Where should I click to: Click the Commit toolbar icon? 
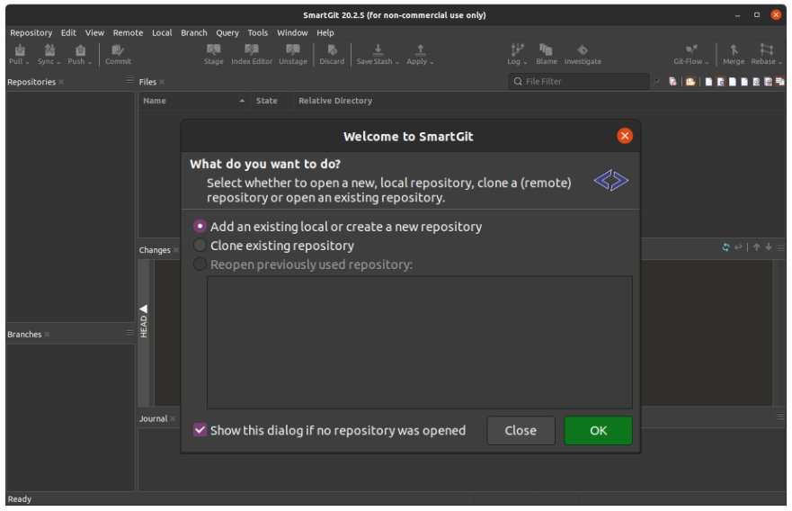tap(118, 50)
